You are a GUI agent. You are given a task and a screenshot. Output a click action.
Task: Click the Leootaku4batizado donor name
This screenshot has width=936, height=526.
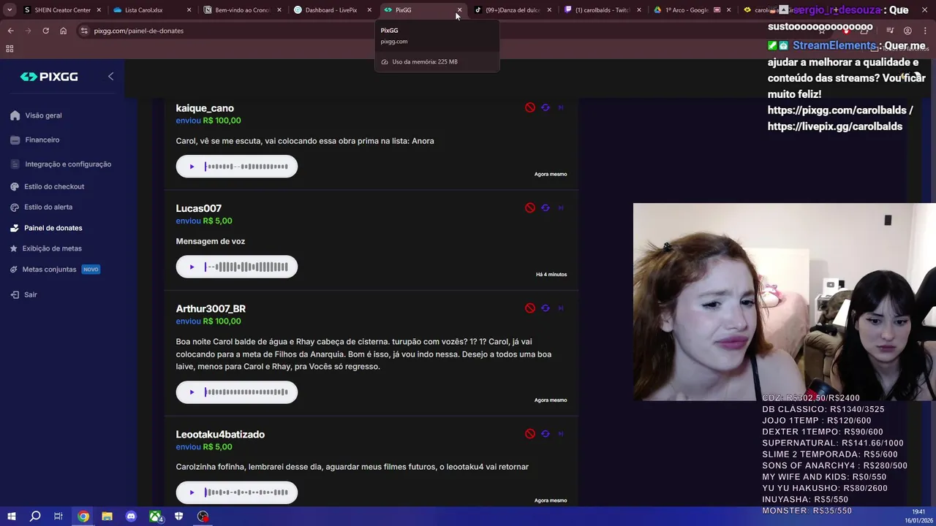[220, 435]
